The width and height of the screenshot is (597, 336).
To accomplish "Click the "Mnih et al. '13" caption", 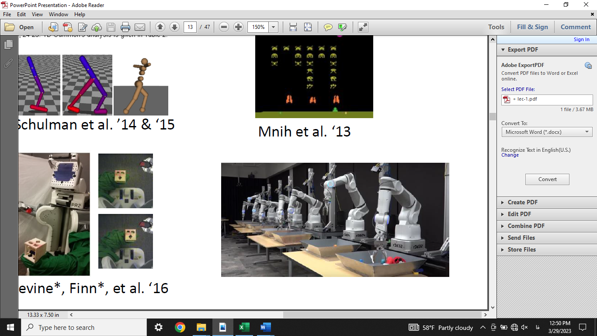I will tap(305, 131).
